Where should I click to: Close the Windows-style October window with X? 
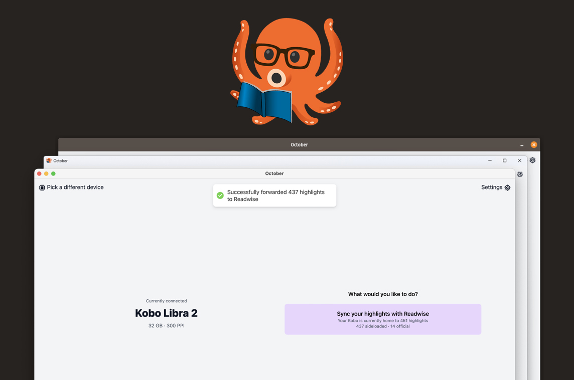click(x=519, y=160)
